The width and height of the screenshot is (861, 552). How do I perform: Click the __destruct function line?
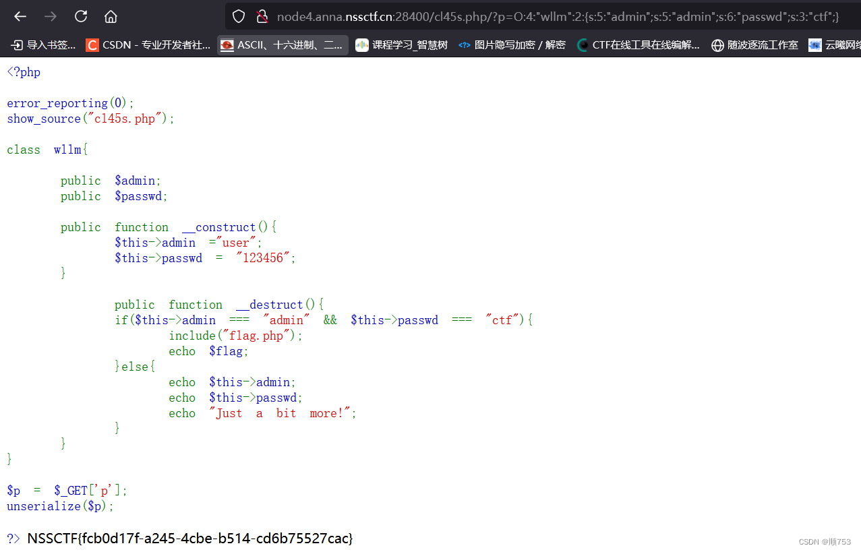tap(219, 305)
